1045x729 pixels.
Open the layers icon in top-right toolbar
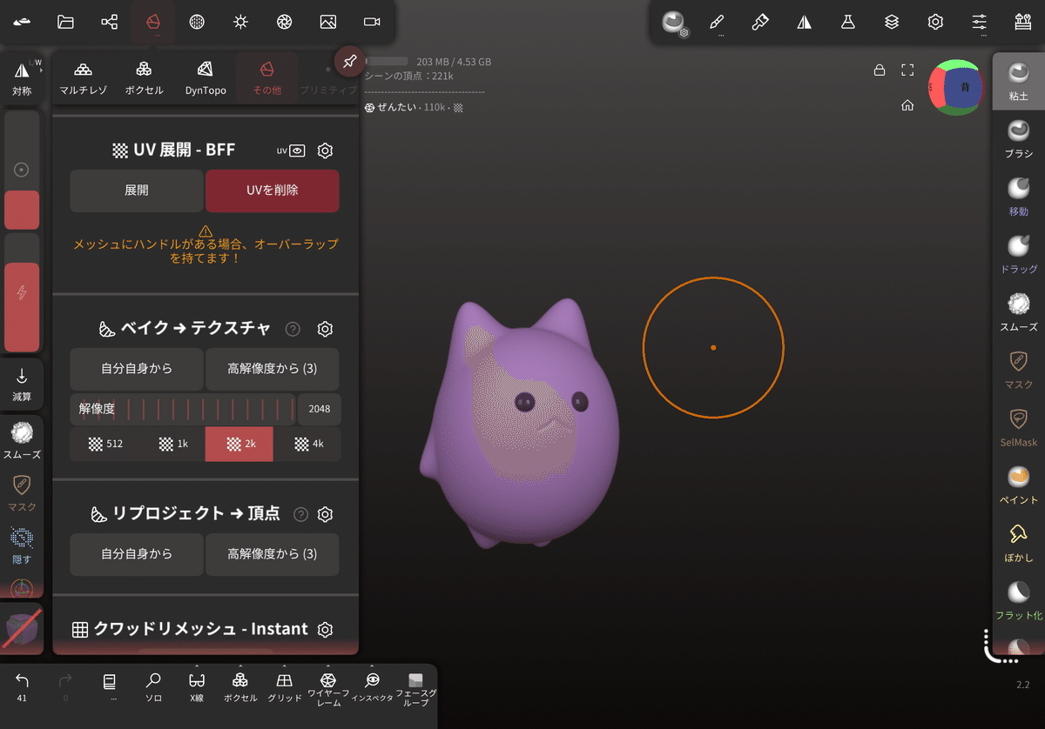[x=891, y=22]
